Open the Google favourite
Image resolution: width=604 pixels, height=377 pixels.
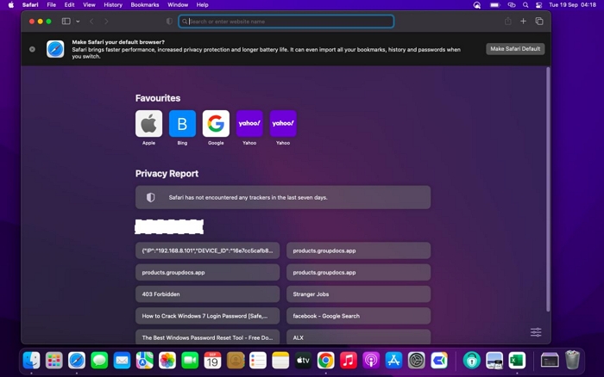216,124
